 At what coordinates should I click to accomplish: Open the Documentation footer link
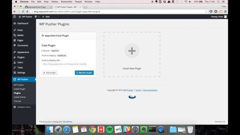150,90
